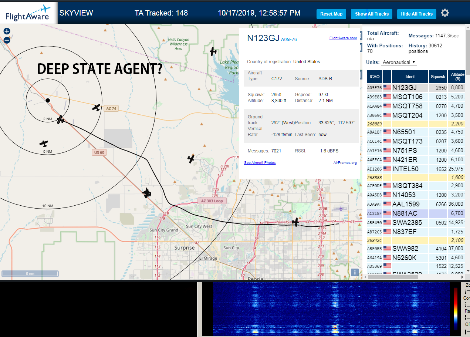Sort table by Squawk column header
The height and width of the screenshot is (337, 470).
438,77
